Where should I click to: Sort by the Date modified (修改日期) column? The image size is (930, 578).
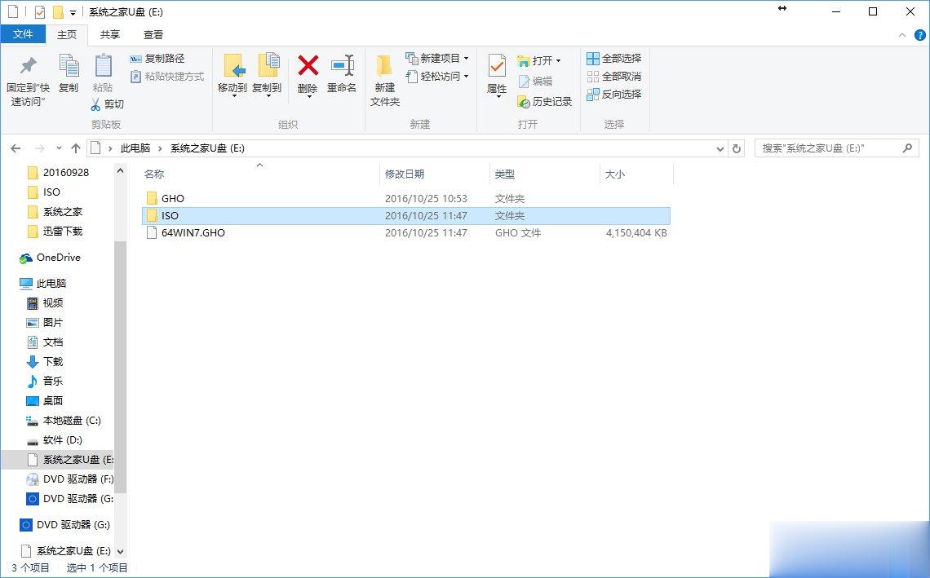(x=405, y=174)
